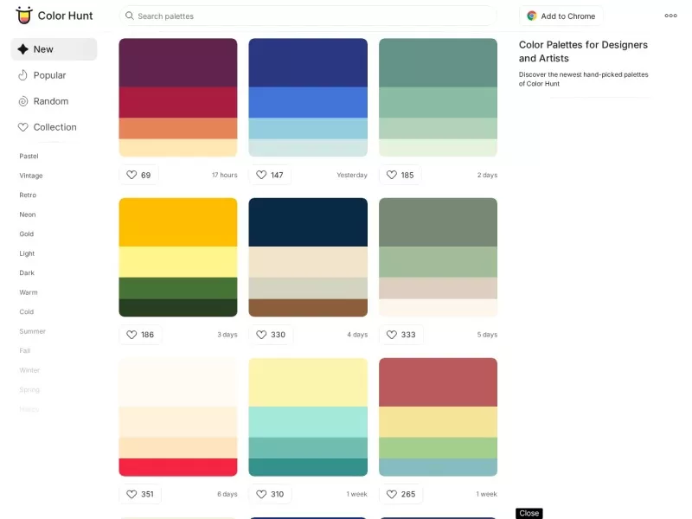Filter by Cold tag
The height and width of the screenshot is (519, 692).
pos(27,311)
